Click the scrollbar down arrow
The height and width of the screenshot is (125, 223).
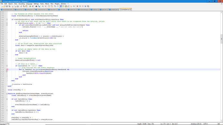coord(221,121)
